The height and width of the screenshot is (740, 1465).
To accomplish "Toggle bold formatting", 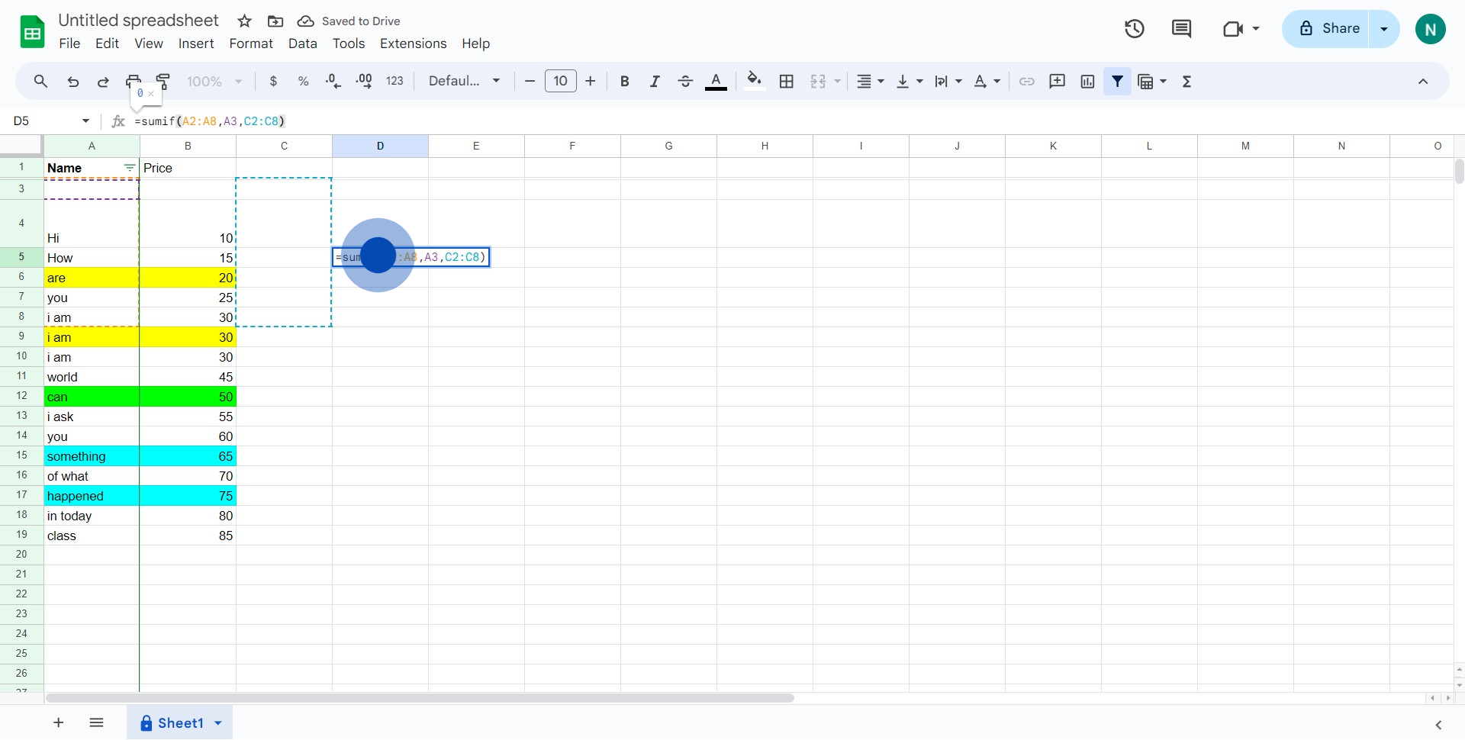I will (624, 81).
